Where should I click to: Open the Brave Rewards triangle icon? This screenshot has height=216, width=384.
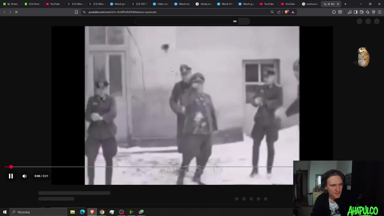point(293,12)
